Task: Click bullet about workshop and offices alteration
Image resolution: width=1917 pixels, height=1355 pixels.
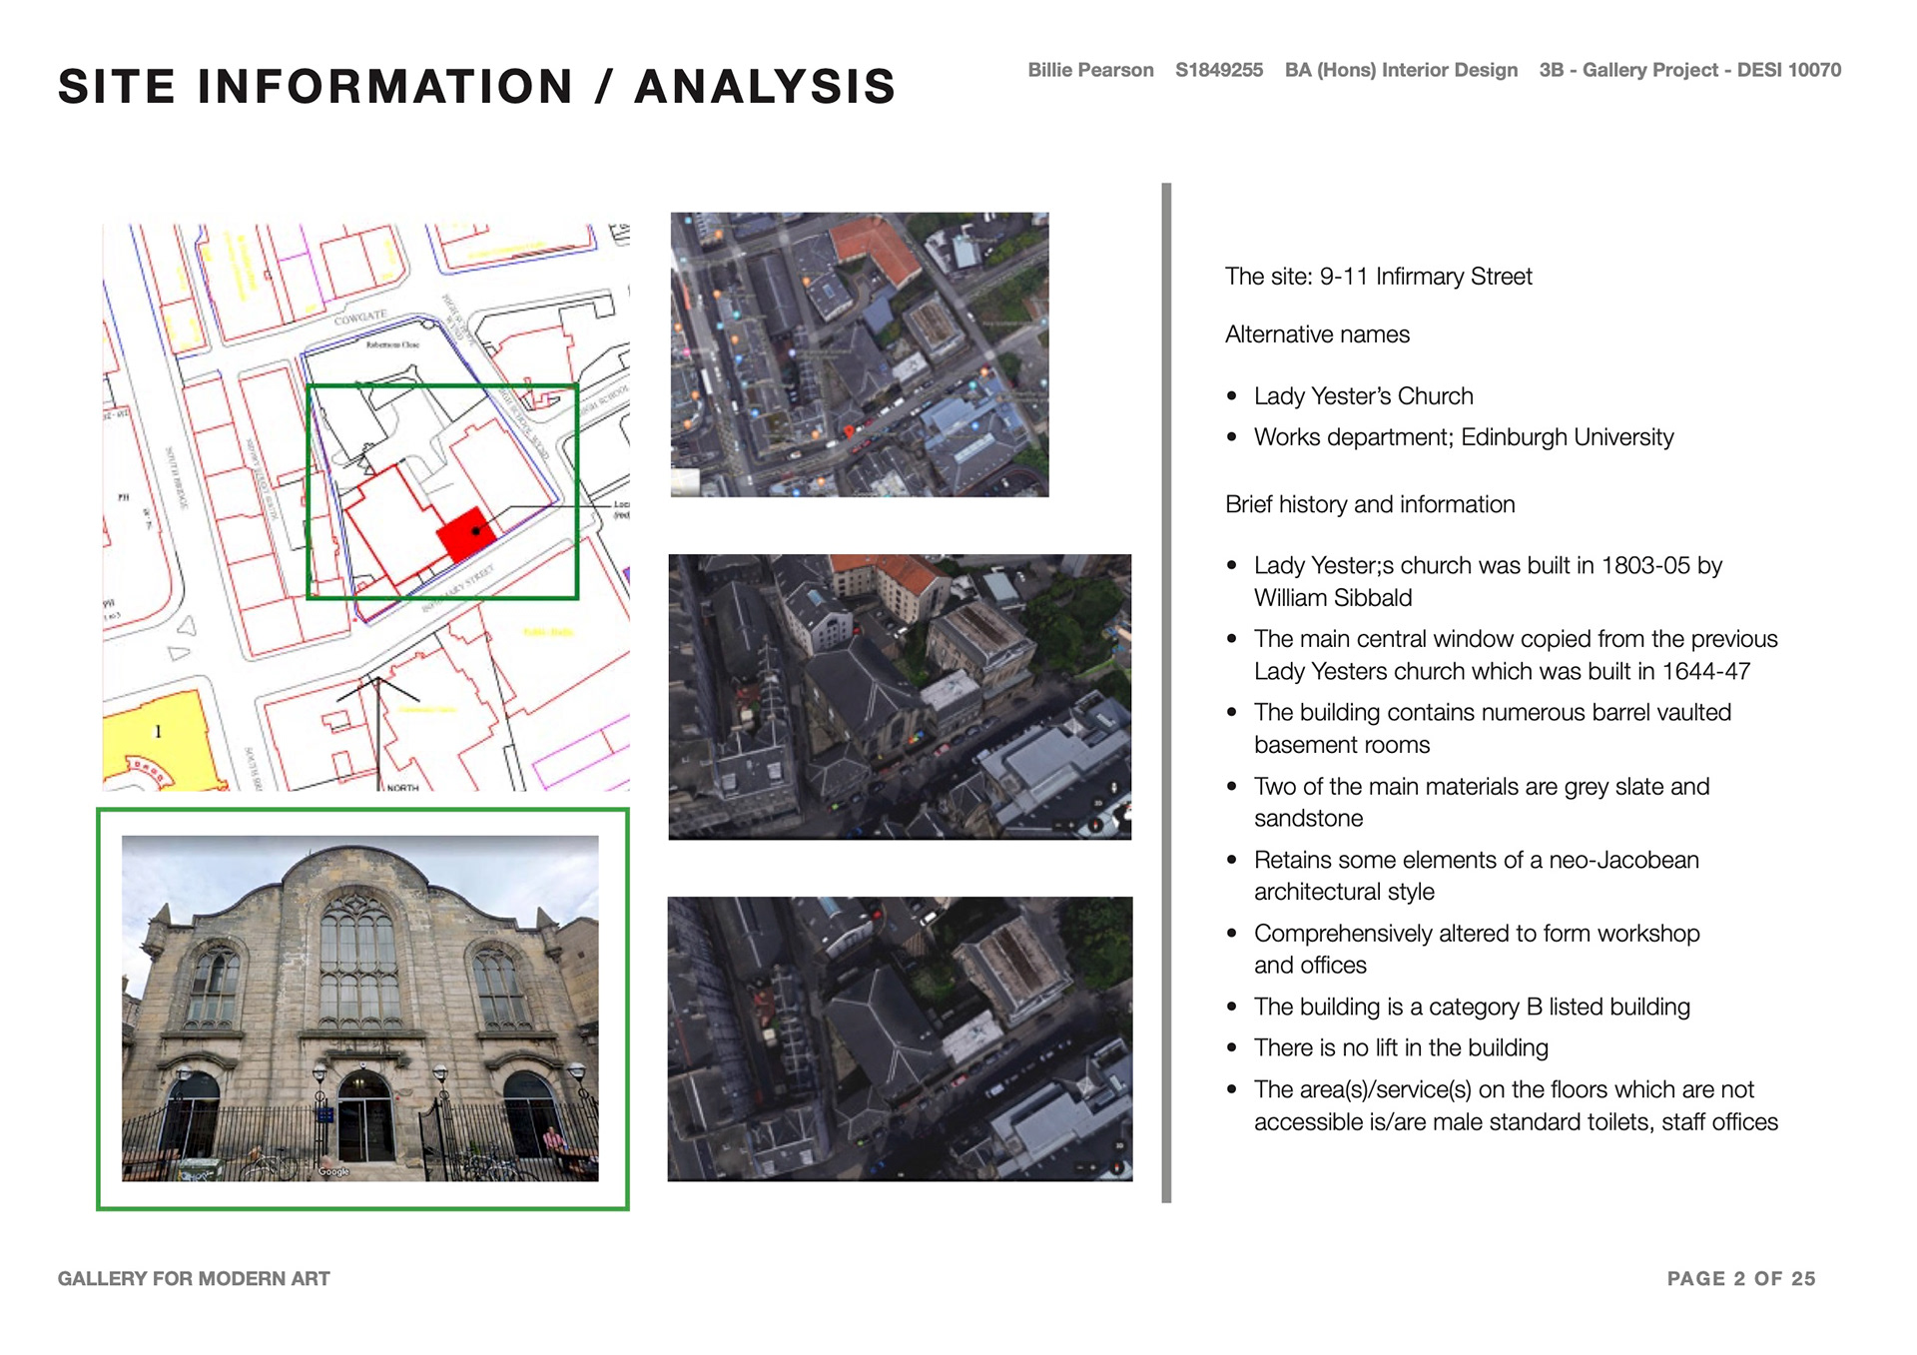Action: (x=1476, y=949)
